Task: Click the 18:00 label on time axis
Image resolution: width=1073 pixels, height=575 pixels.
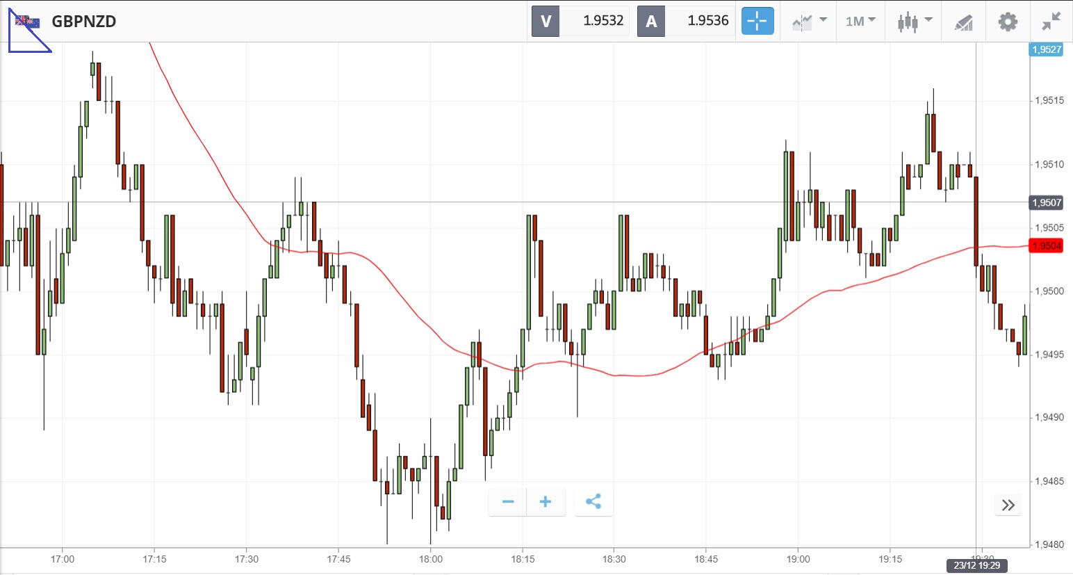Action: click(431, 559)
